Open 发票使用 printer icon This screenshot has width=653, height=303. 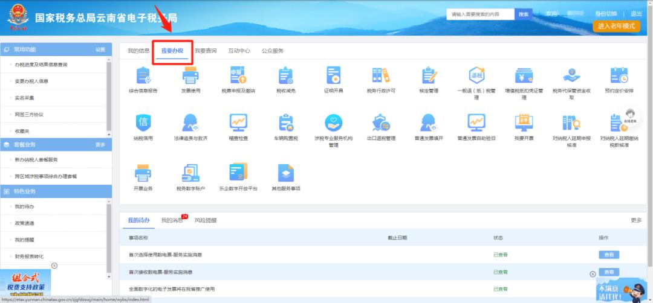(190, 75)
